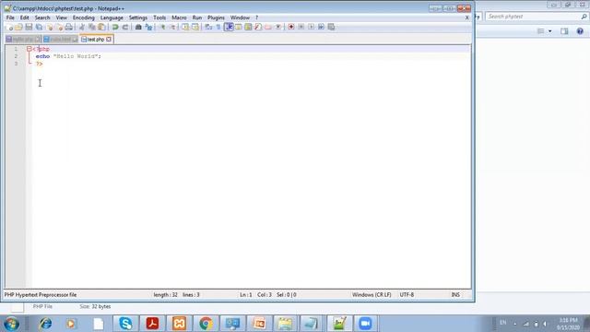Toggle synchronized vertical scrolling icon

pyautogui.click(x=185, y=27)
